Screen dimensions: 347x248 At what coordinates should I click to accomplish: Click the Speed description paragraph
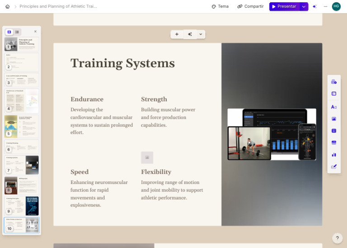point(99,194)
